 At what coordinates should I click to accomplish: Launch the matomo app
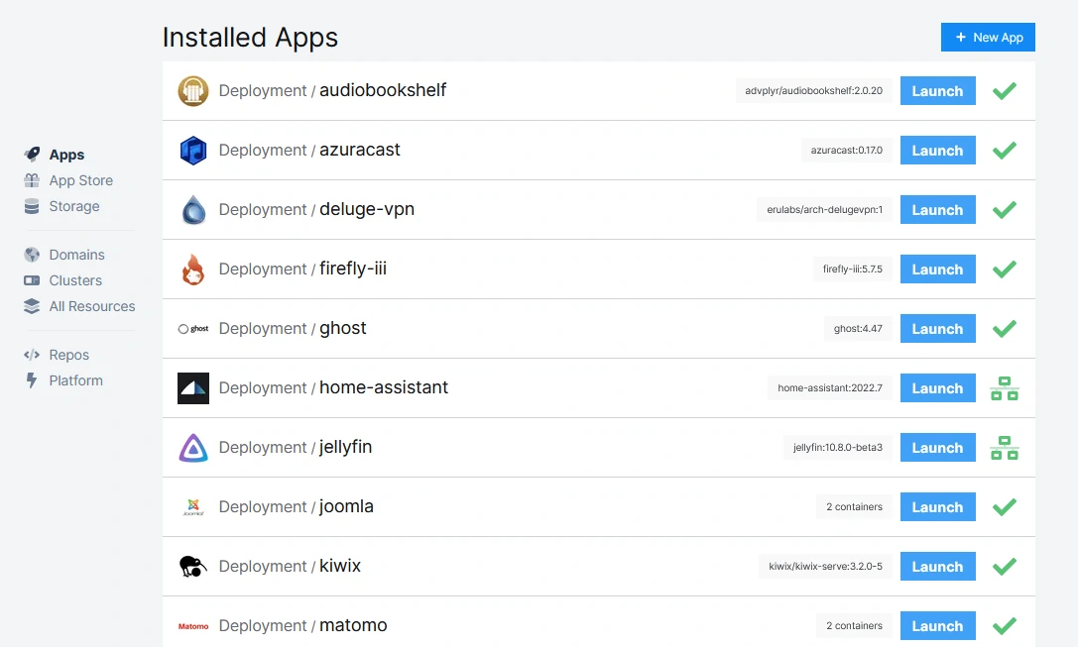pos(938,626)
